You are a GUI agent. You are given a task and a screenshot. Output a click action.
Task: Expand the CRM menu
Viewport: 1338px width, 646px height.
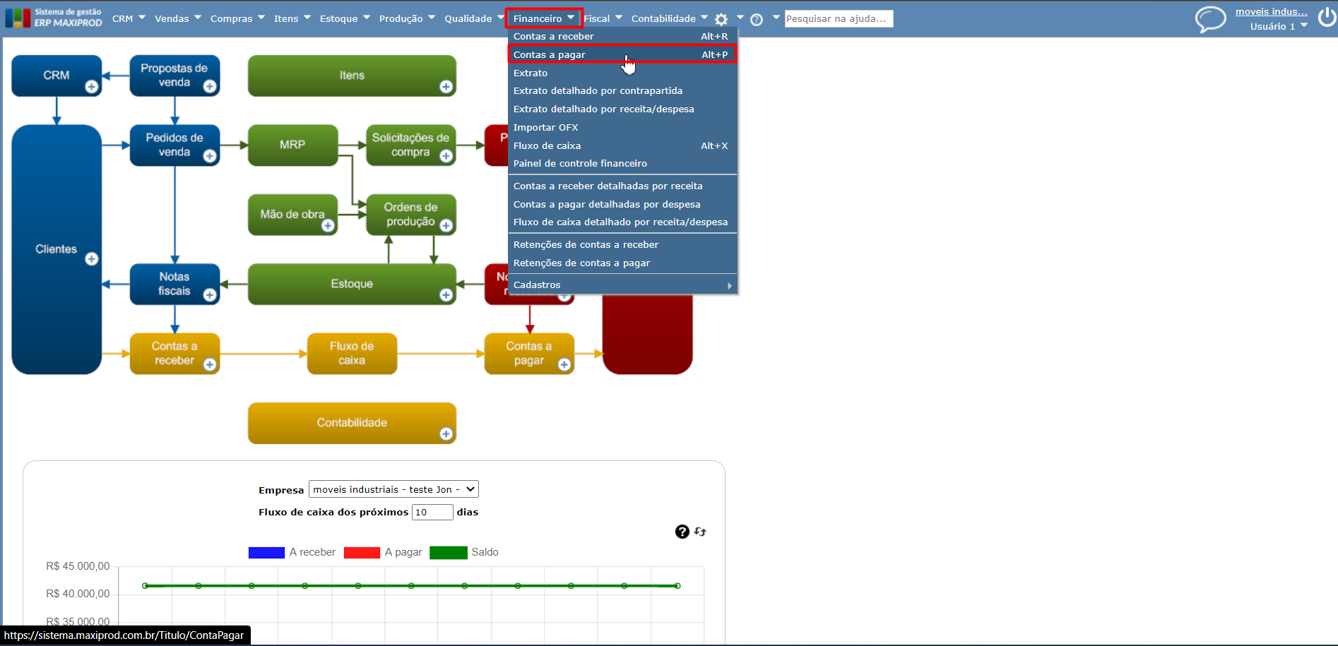[129, 18]
